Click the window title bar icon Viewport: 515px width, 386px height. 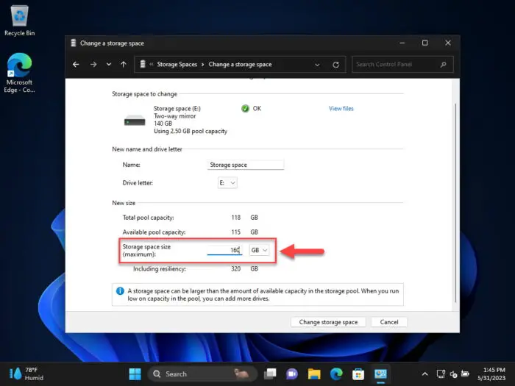click(74, 43)
